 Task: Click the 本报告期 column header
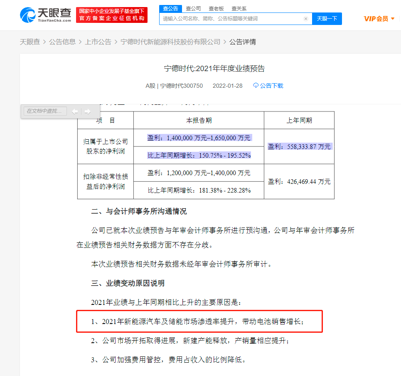pos(199,120)
